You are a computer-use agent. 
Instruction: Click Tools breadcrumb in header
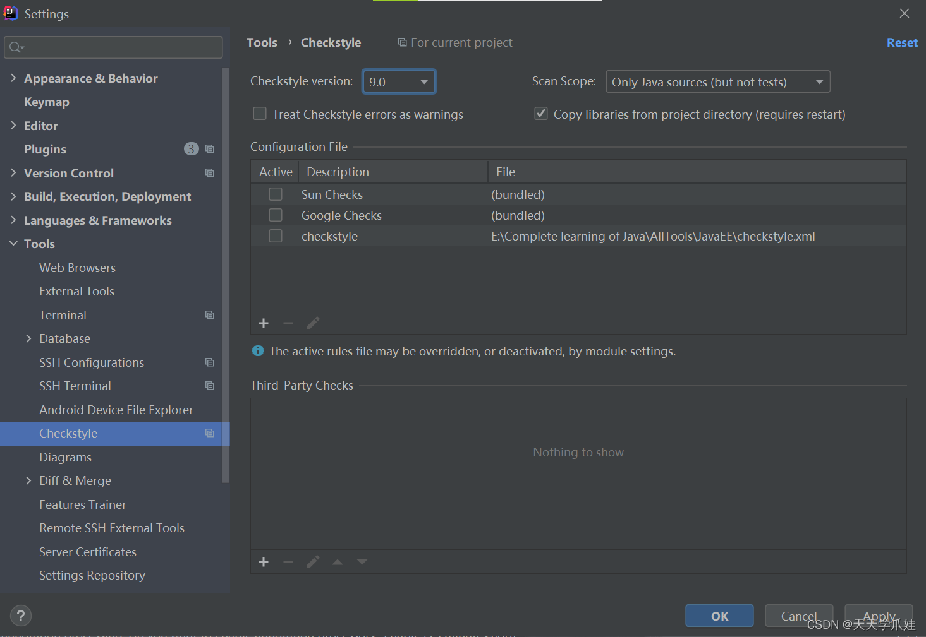[x=262, y=42]
